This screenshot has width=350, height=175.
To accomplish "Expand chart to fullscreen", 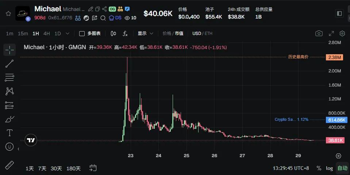I will tap(331, 33).
